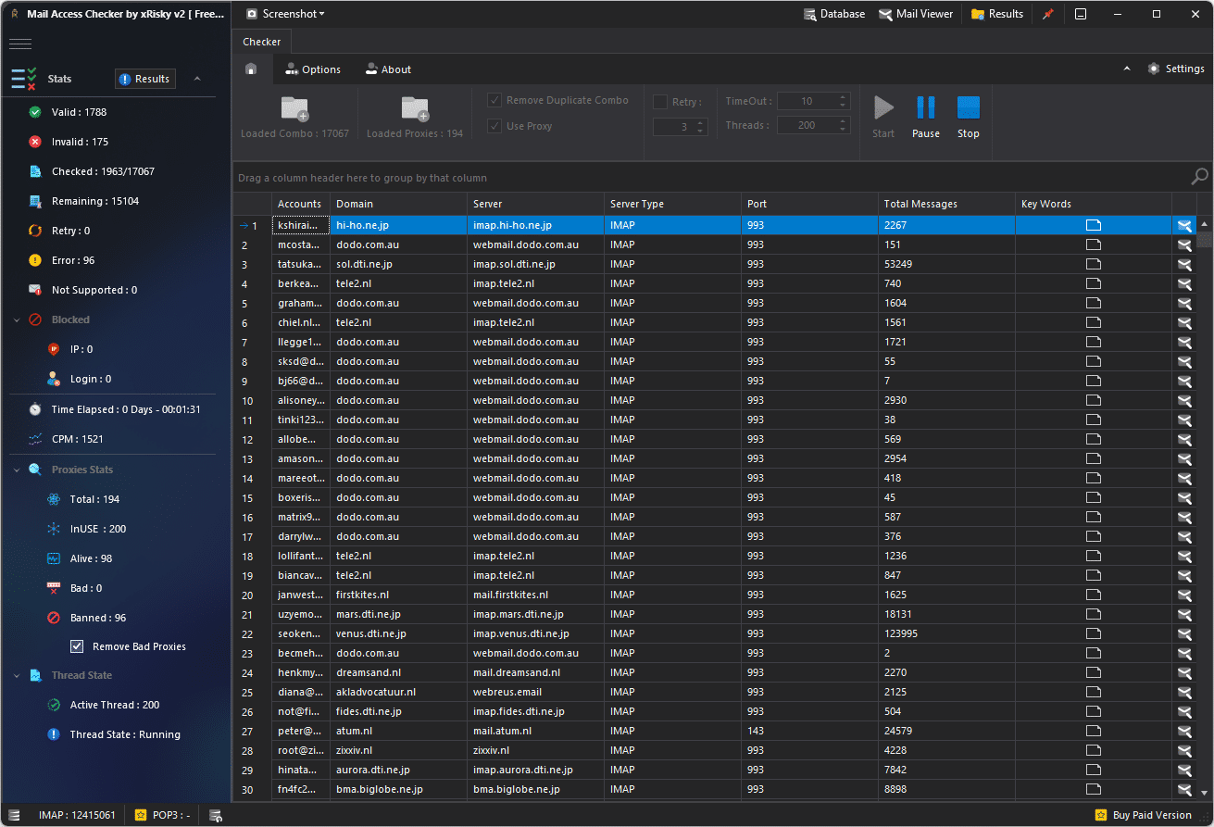Click the Loaded Combo folder icon
The image size is (1214, 827).
click(294, 109)
